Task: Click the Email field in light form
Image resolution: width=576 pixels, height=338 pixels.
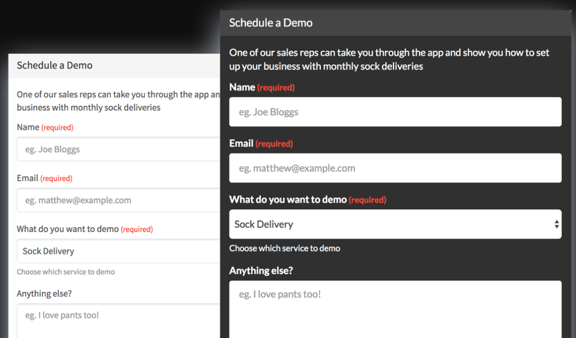Action: click(x=119, y=200)
